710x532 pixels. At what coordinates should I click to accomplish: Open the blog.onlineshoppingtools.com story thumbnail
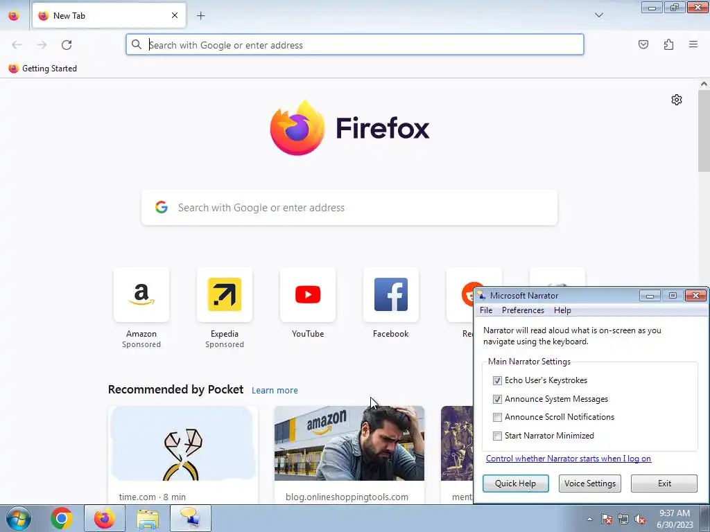349,443
